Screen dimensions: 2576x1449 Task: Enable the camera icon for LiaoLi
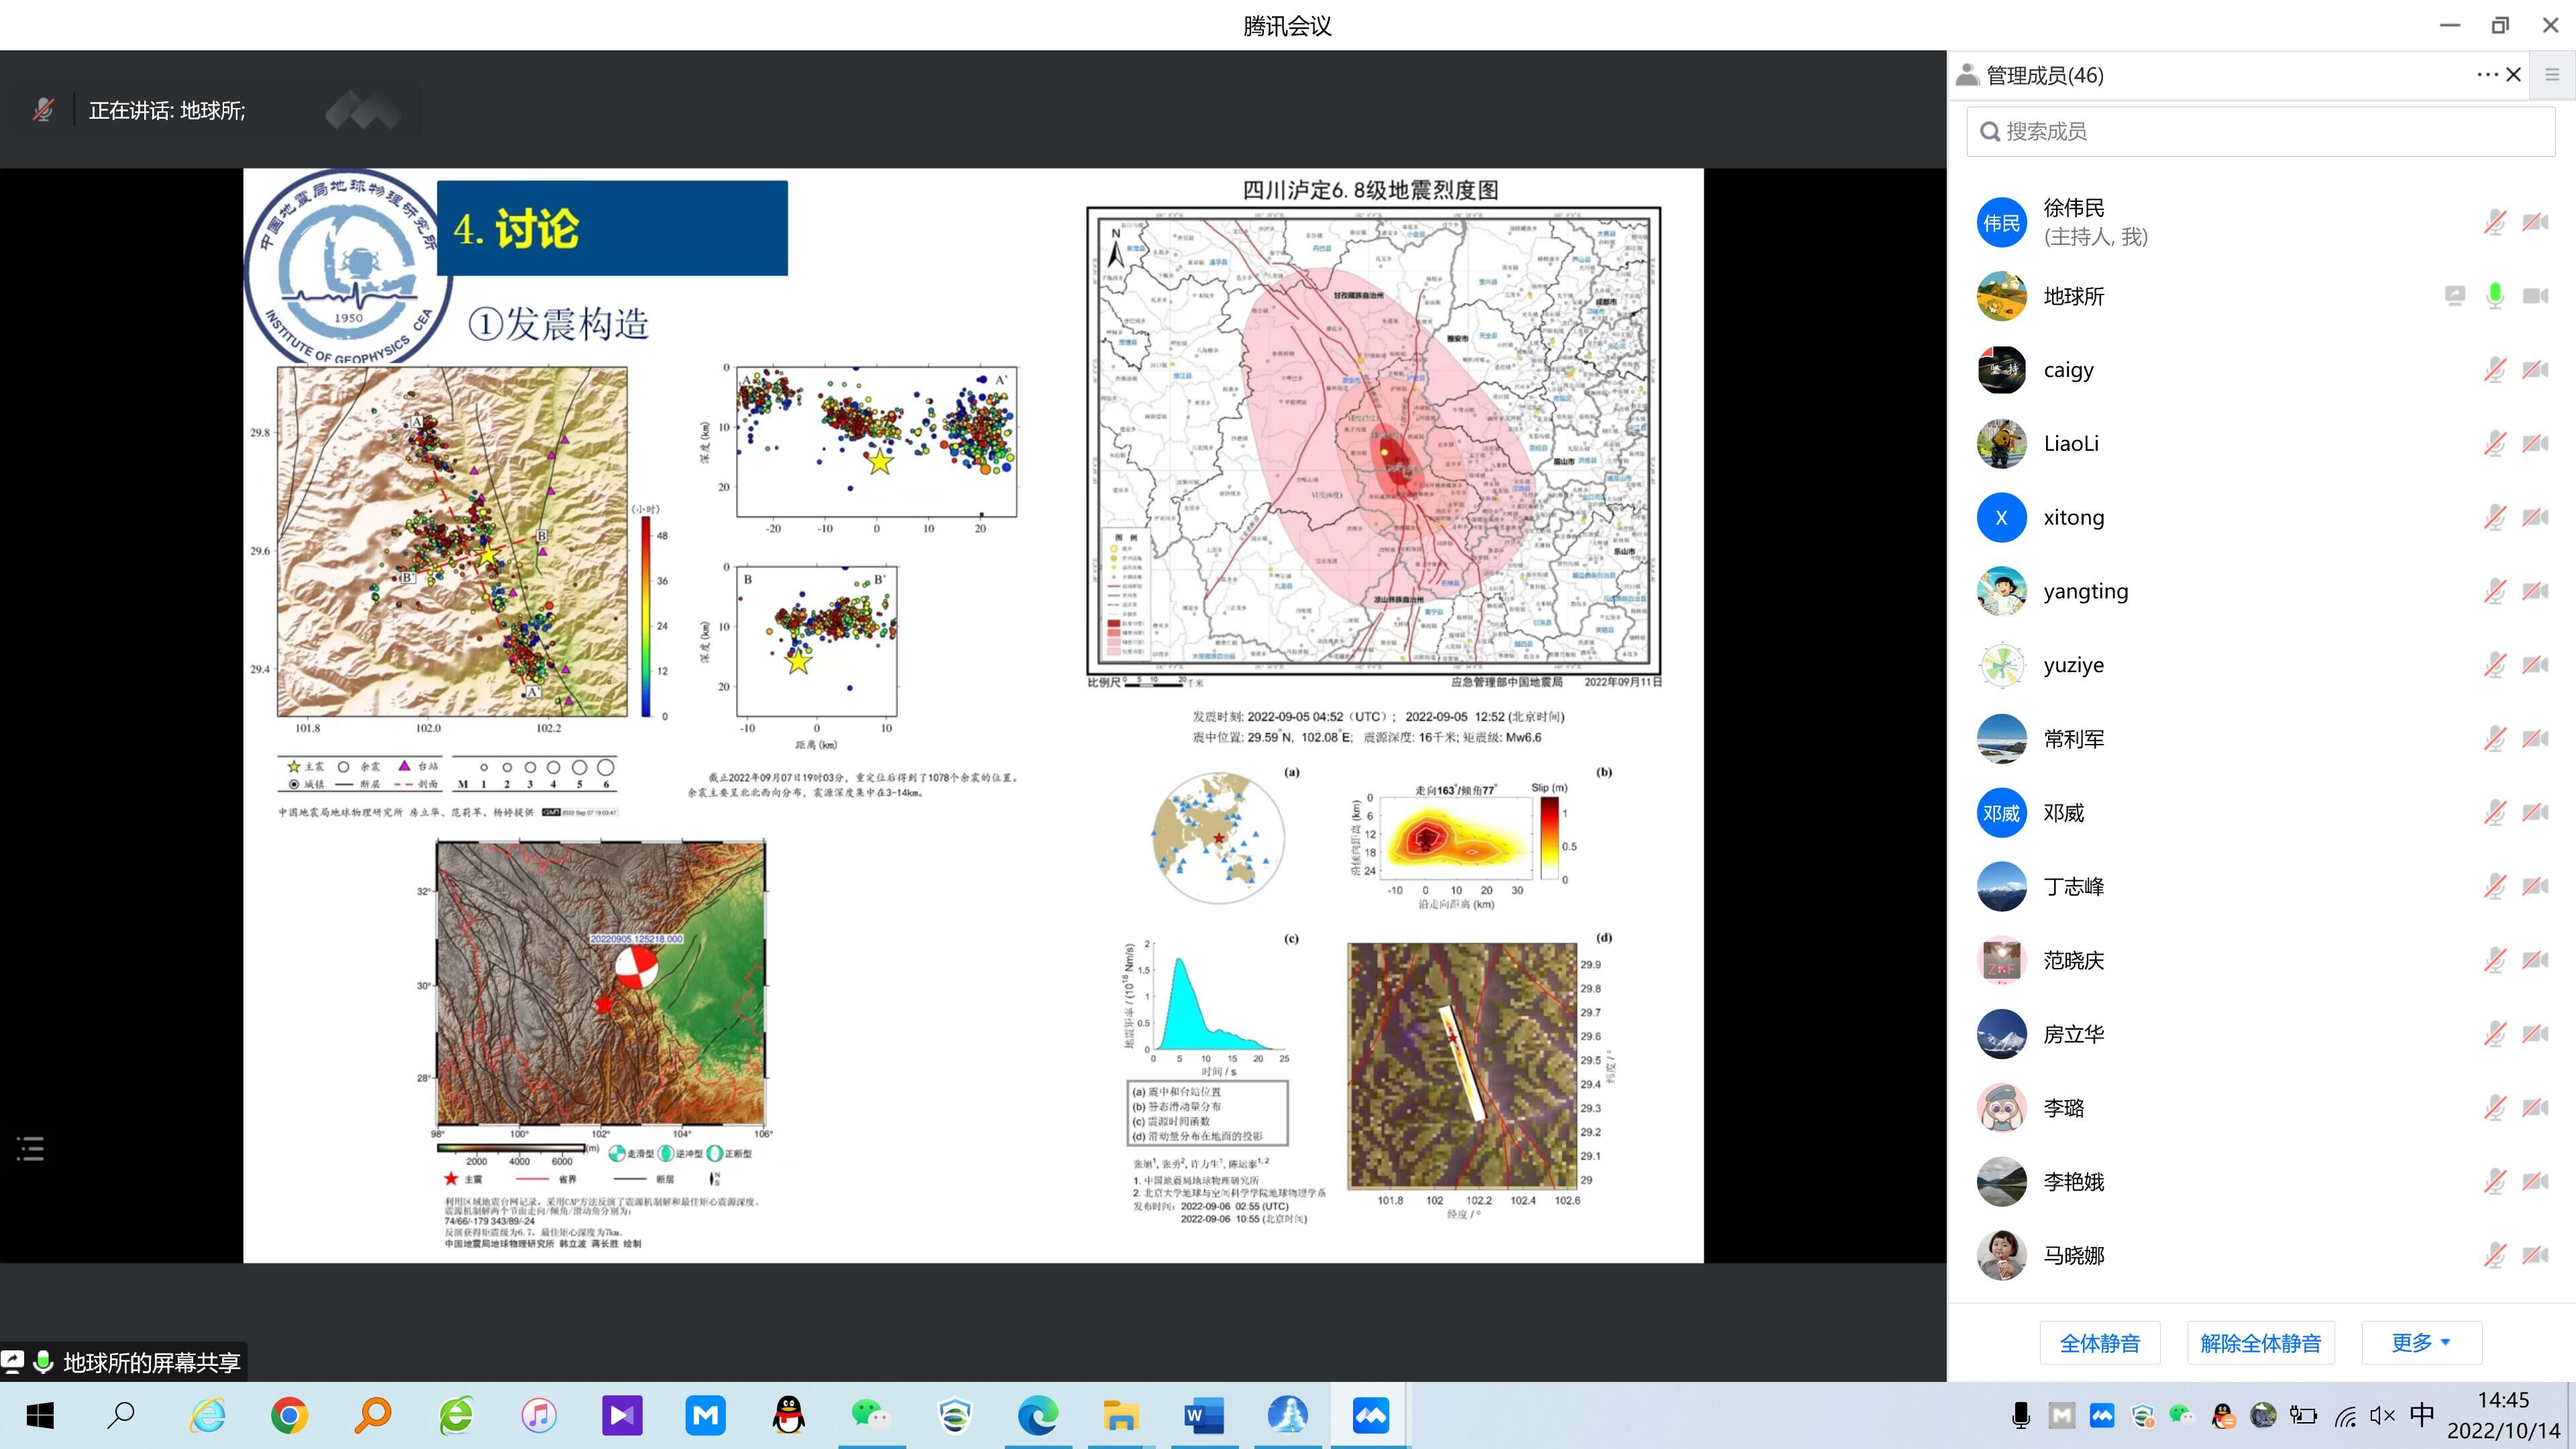coord(2535,443)
